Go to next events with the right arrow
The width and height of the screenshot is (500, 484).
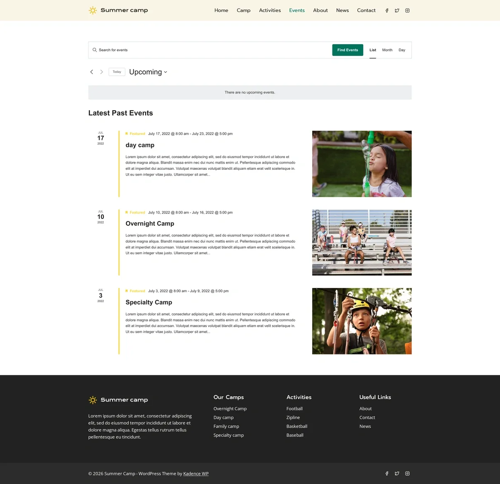point(101,72)
